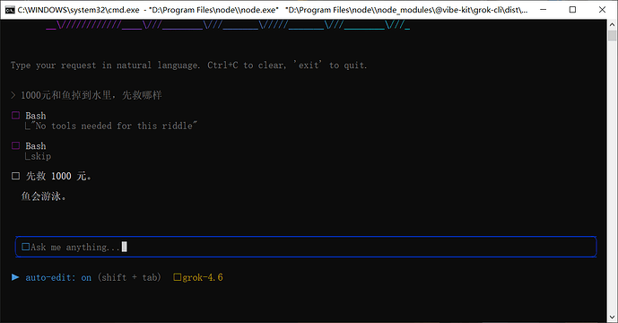Click the prompt chevron before 1000元 question
Screen dimensions: 618x323
coord(13,95)
